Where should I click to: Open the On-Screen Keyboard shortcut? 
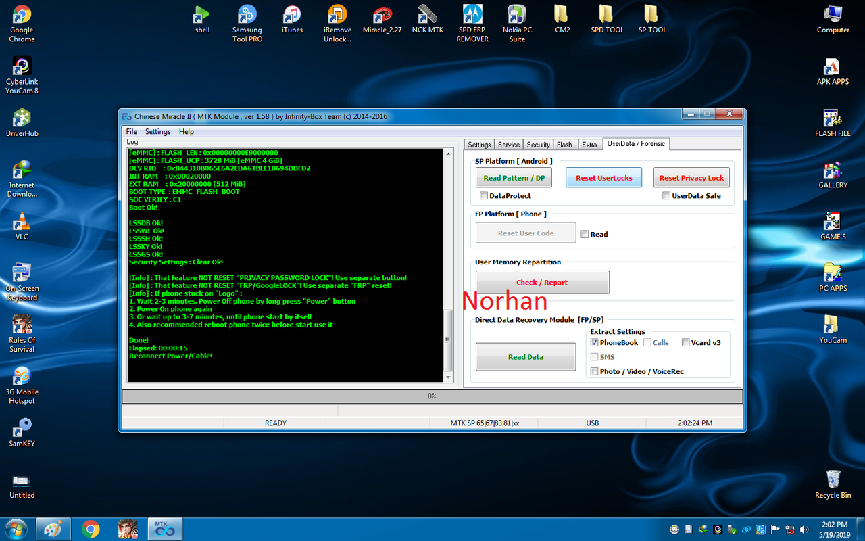[x=22, y=282]
